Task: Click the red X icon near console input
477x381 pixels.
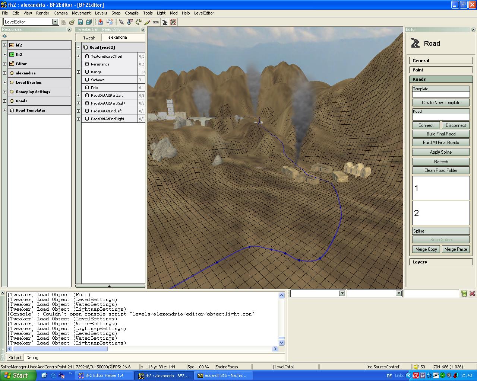Action: click(x=473, y=294)
